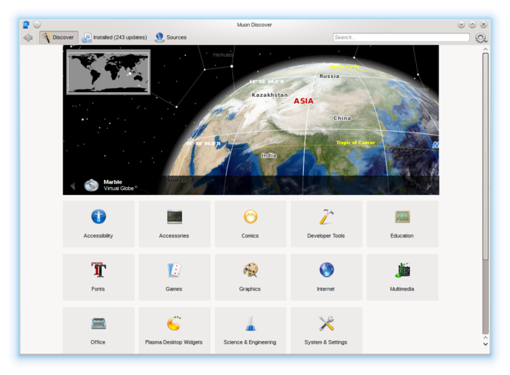This screenshot has height=375, width=510.
Task: Click the scrollbar down arrow at bottom
Action: [485, 344]
